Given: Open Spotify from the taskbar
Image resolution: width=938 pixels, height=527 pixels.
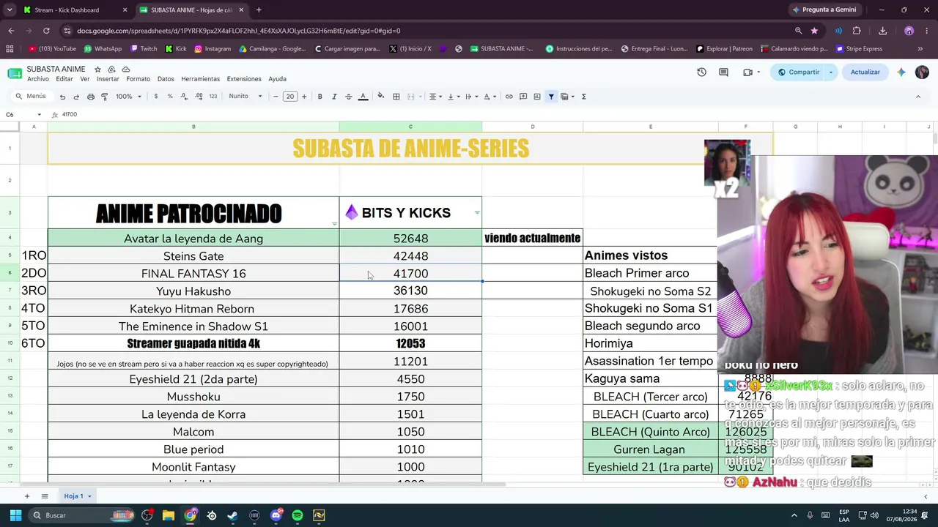Looking at the screenshot, I should (x=297, y=515).
